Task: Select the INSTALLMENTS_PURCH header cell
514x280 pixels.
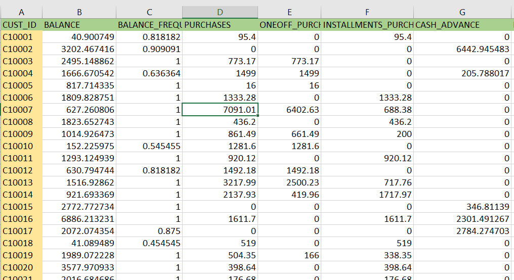Action: click(367, 25)
